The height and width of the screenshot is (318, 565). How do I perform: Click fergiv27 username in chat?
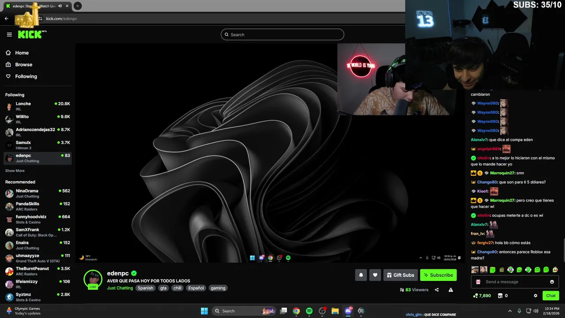(485, 242)
